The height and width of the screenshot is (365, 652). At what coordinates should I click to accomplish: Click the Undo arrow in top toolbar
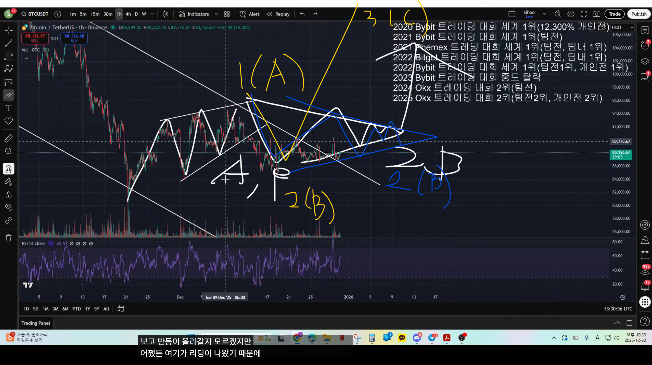(x=302, y=14)
